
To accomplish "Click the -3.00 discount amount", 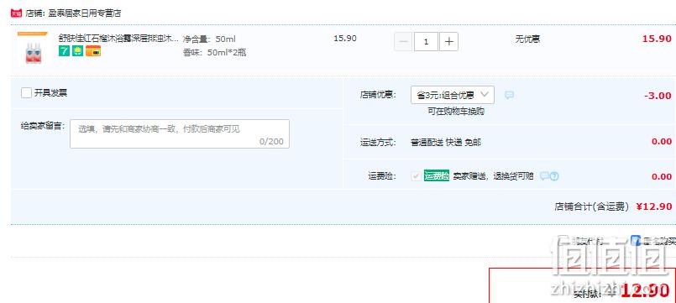I will [658, 96].
